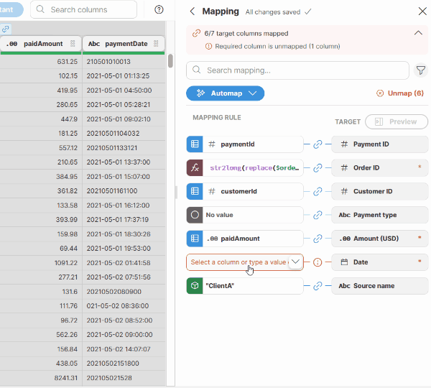Click link icon beside Order ID target
431x388 pixels.
[x=318, y=168]
